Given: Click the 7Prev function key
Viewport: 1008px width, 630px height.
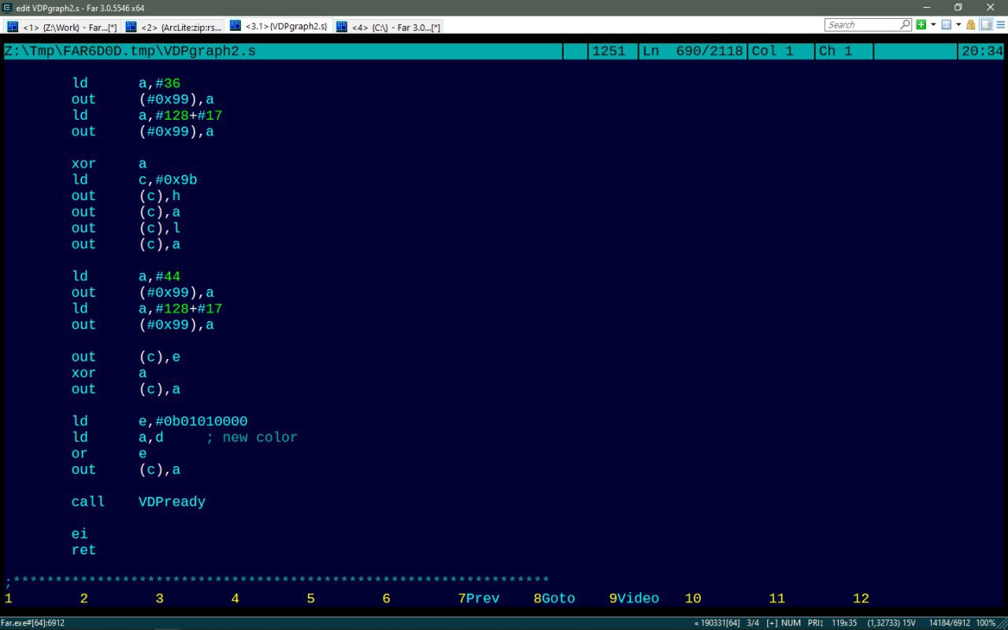Looking at the screenshot, I should [x=479, y=598].
